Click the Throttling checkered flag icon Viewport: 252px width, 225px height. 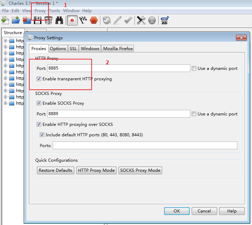[x=83, y=21]
